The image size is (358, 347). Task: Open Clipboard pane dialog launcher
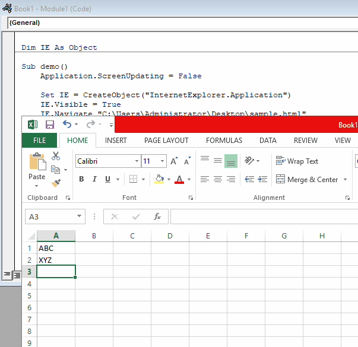click(x=68, y=198)
